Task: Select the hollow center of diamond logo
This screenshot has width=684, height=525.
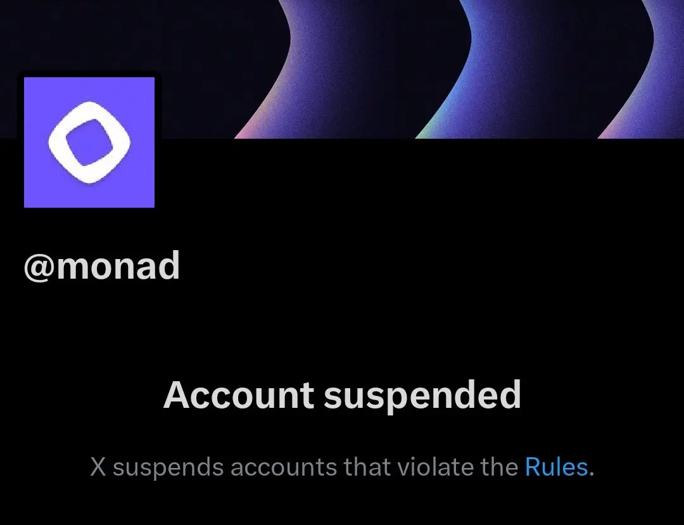Action: pos(89,142)
